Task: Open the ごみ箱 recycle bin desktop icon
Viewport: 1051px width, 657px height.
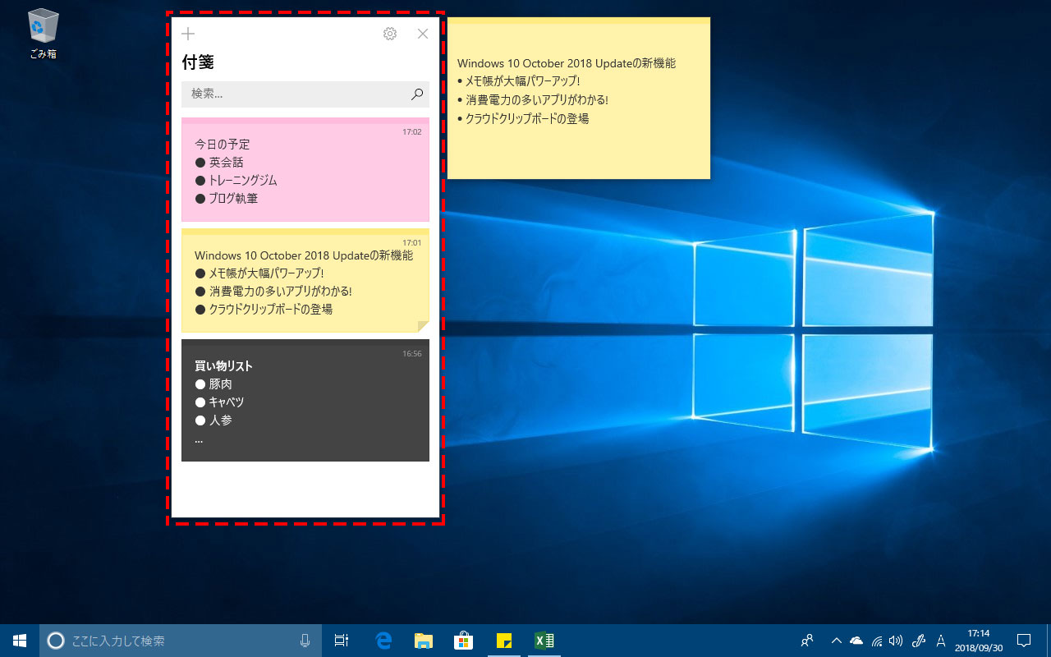Action: coord(43,34)
